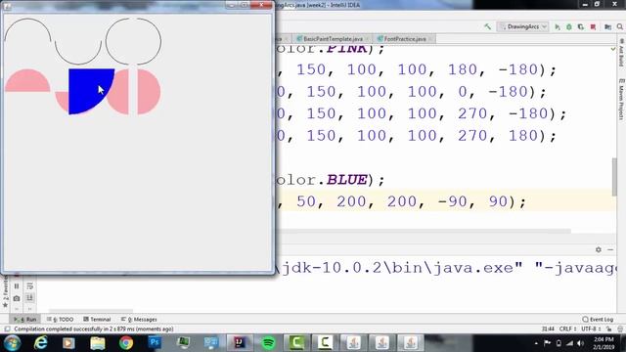
Task: Toggle scroll to end in Run console
Action: [x=30, y=298]
